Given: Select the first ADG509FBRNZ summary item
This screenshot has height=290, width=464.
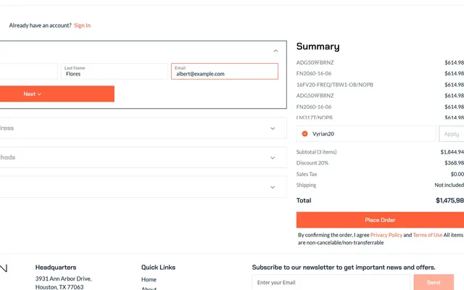Looking at the screenshot, I should pos(315,62).
